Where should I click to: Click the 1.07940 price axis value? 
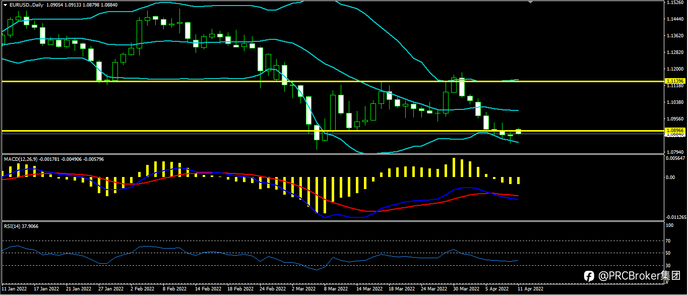pos(674,152)
